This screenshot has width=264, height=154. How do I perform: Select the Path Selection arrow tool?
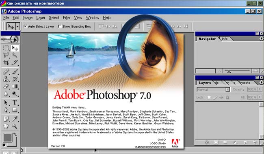point(6,103)
